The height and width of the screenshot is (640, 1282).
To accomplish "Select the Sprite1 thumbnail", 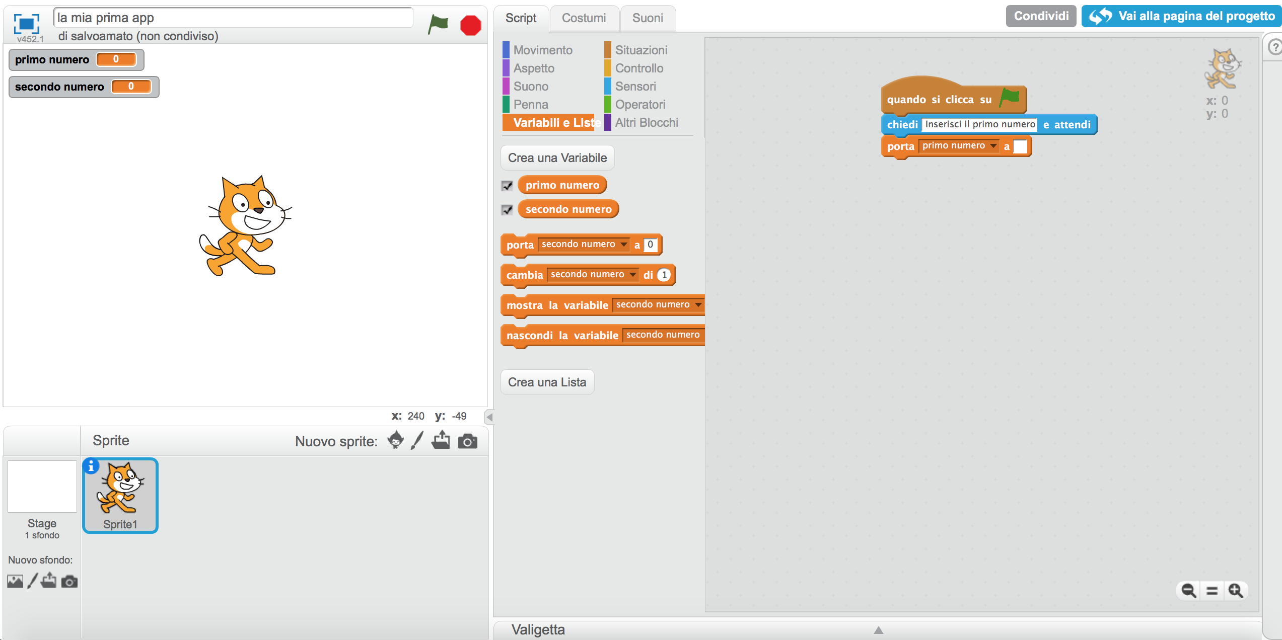I will 120,496.
